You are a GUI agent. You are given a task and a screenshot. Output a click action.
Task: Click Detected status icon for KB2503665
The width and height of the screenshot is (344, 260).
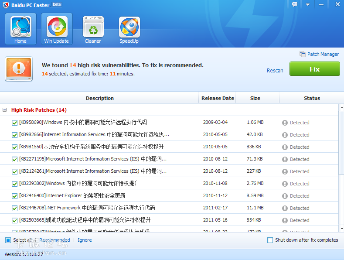coord(285,220)
